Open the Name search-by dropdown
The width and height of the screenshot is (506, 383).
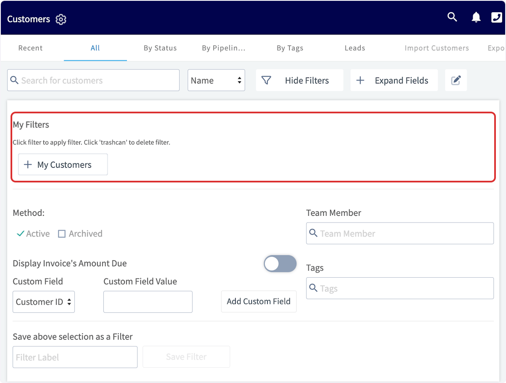point(216,80)
